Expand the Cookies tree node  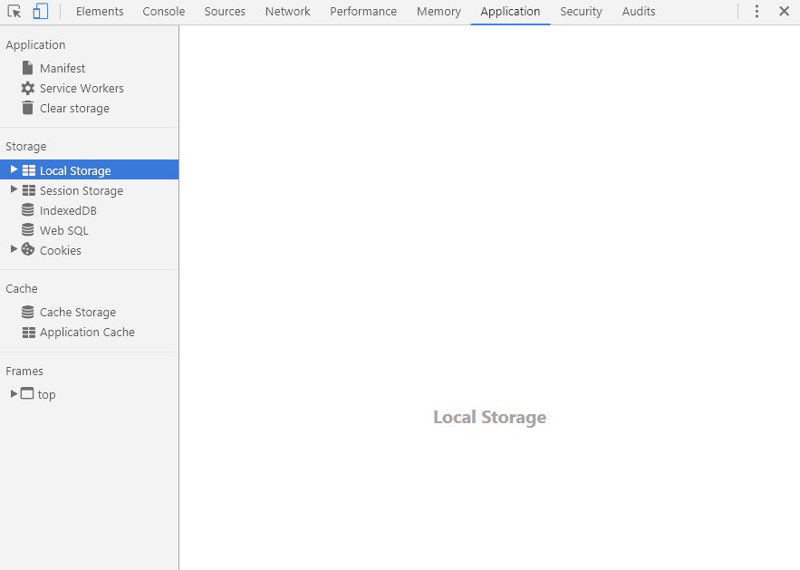(x=14, y=249)
